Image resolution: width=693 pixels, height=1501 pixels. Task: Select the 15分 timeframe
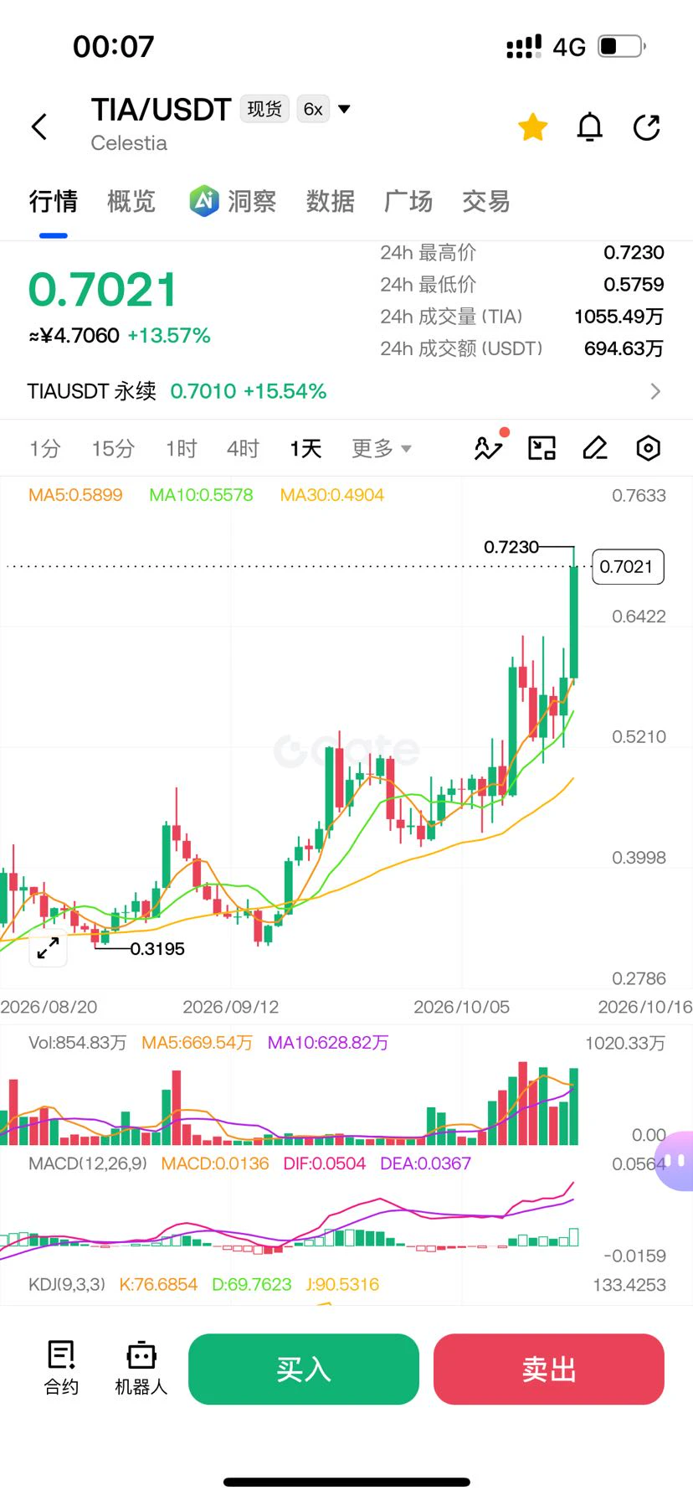(x=113, y=448)
